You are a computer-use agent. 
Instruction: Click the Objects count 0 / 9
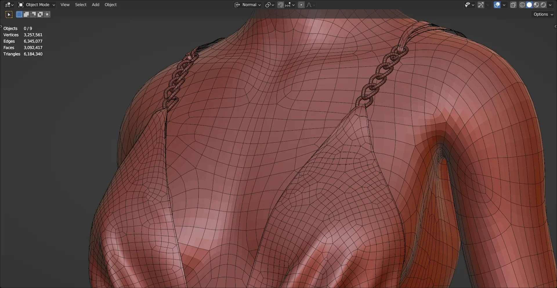point(28,28)
